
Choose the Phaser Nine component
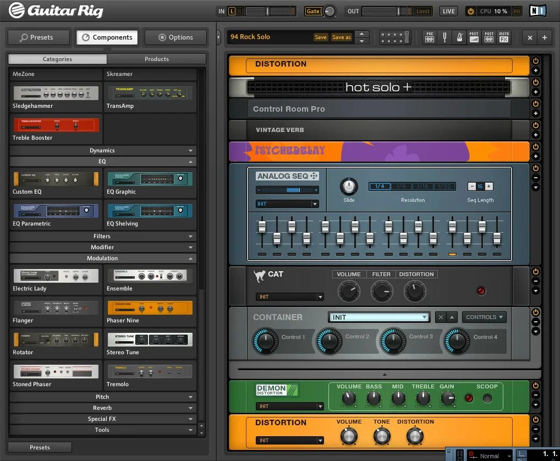(150, 308)
